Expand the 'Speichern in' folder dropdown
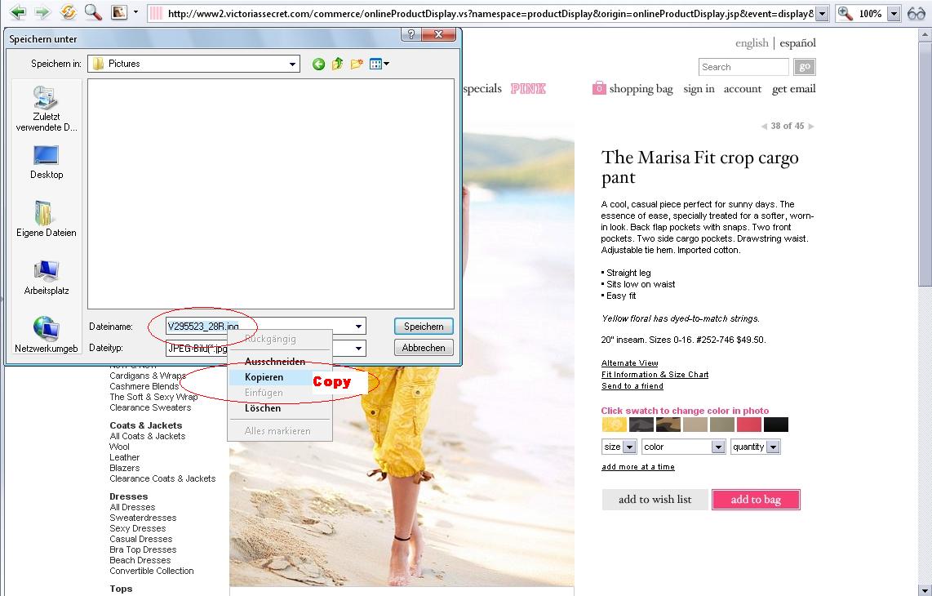Viewport: 932px width, 596px height. pyautogui.click(x=293, y=64)
